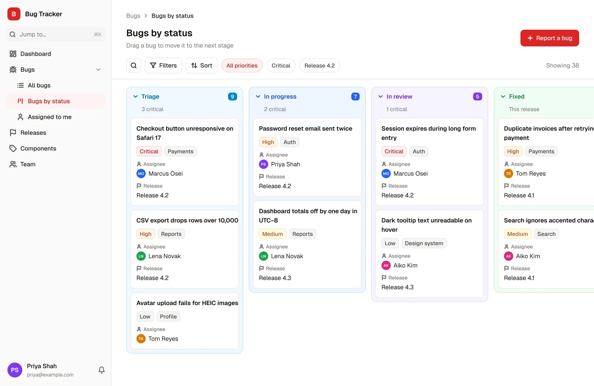Collapse the Triage column
This screenshot has width=594, height=386.
[136, 96]
